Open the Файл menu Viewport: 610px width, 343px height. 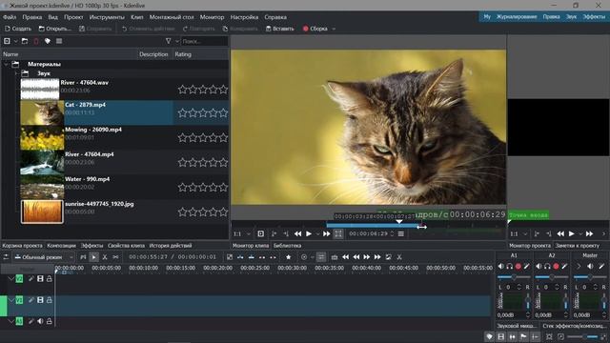click(10, 17)
